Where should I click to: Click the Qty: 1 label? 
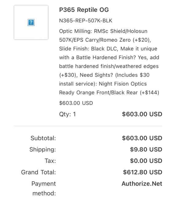(x=68, y=114)
